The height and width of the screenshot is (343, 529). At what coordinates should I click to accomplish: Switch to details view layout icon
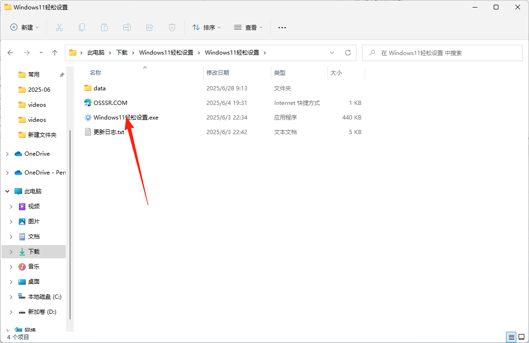(511, 337)
